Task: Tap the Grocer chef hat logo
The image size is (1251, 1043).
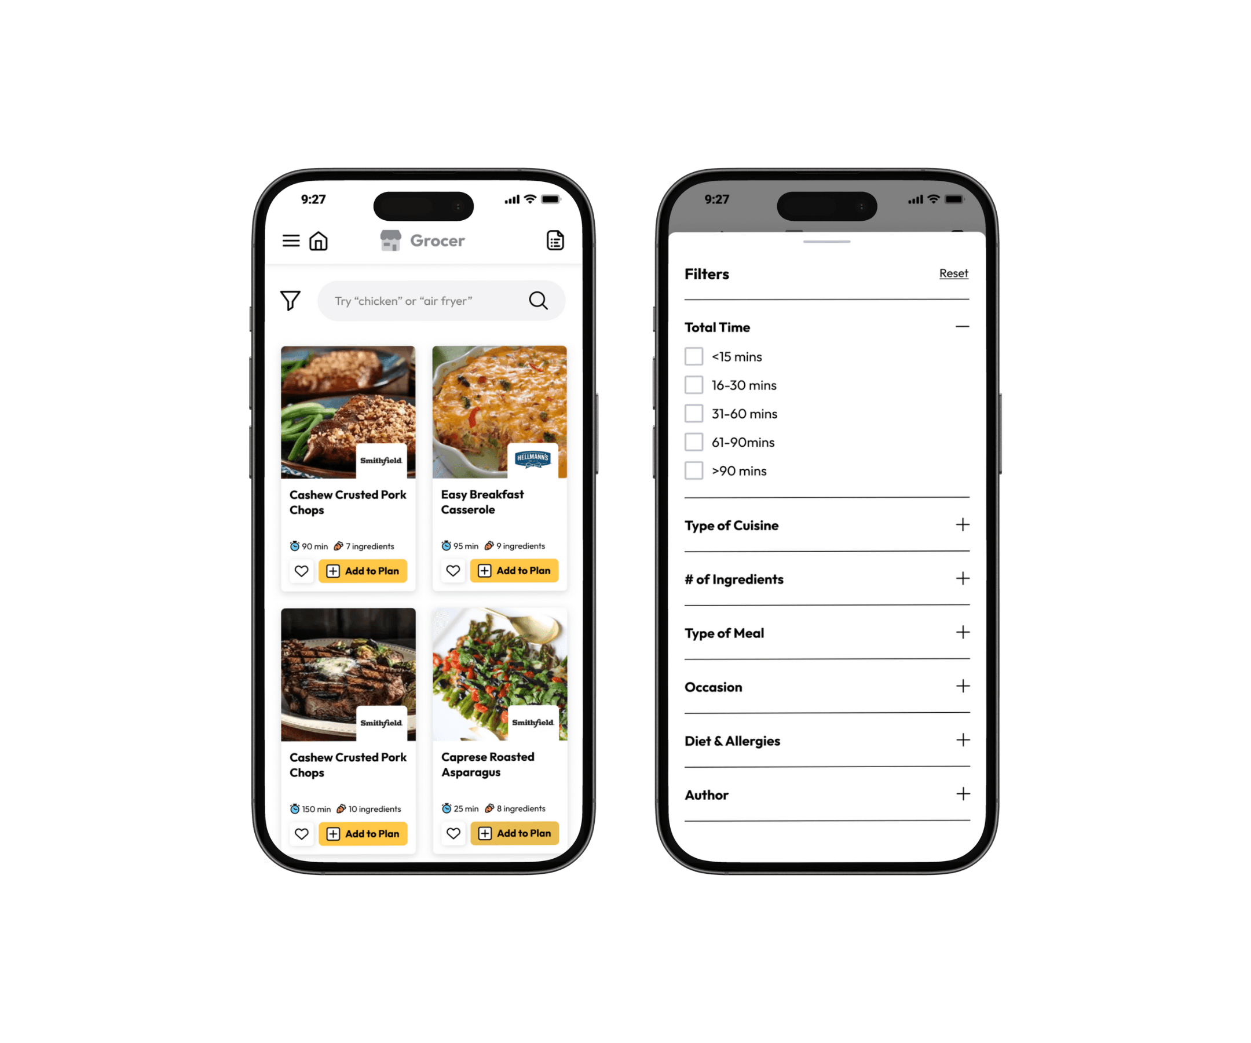Action: coord(406,242)
